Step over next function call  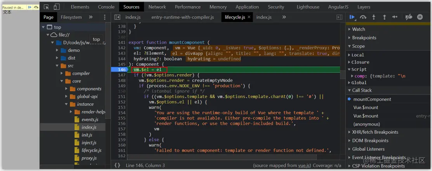[363, 17]
